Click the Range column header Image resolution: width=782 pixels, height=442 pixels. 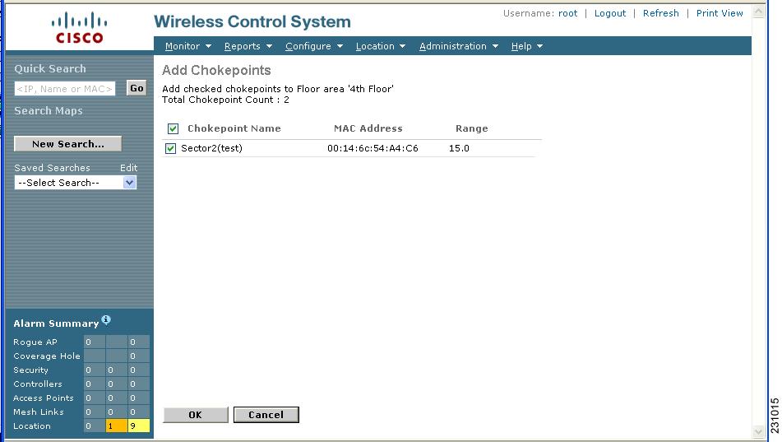472,128
